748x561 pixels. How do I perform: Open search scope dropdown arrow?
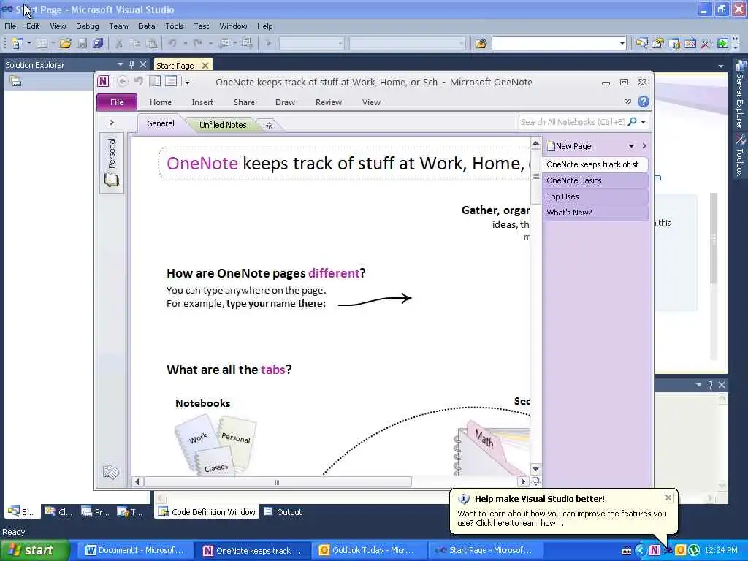643,122
